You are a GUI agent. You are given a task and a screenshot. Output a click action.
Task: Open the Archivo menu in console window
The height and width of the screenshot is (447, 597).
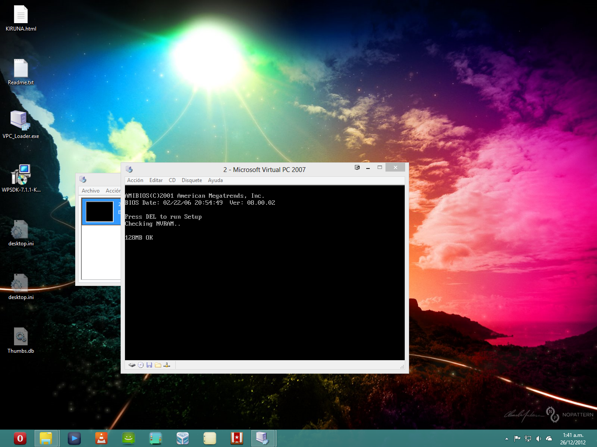[90, 191]
